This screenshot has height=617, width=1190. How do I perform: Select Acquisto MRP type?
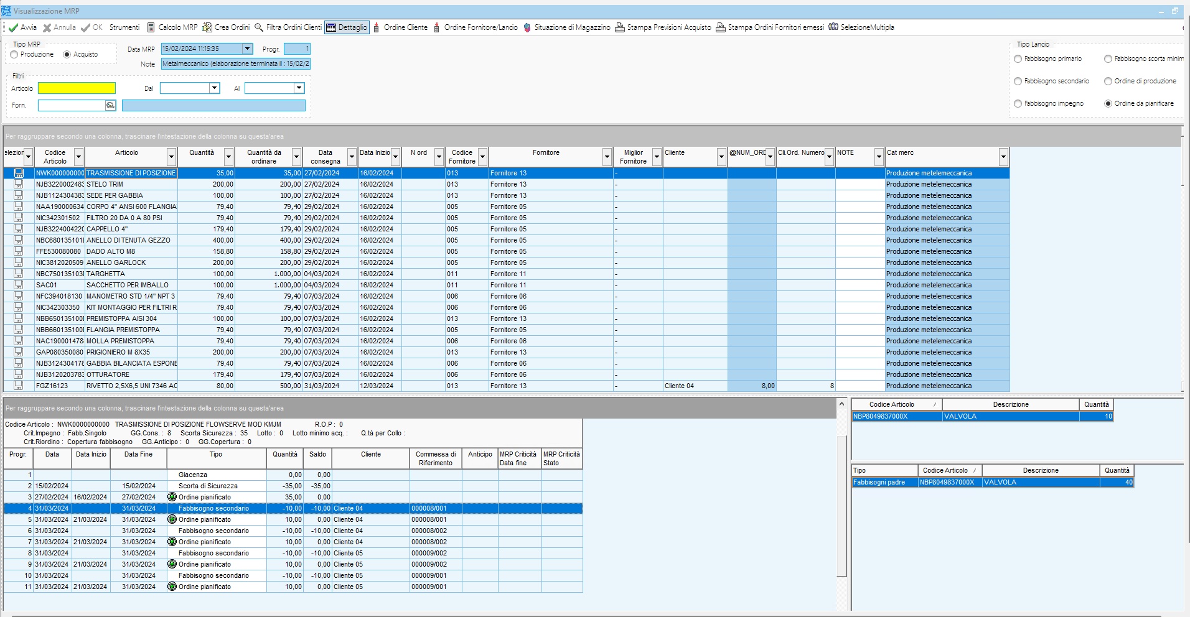67,55
